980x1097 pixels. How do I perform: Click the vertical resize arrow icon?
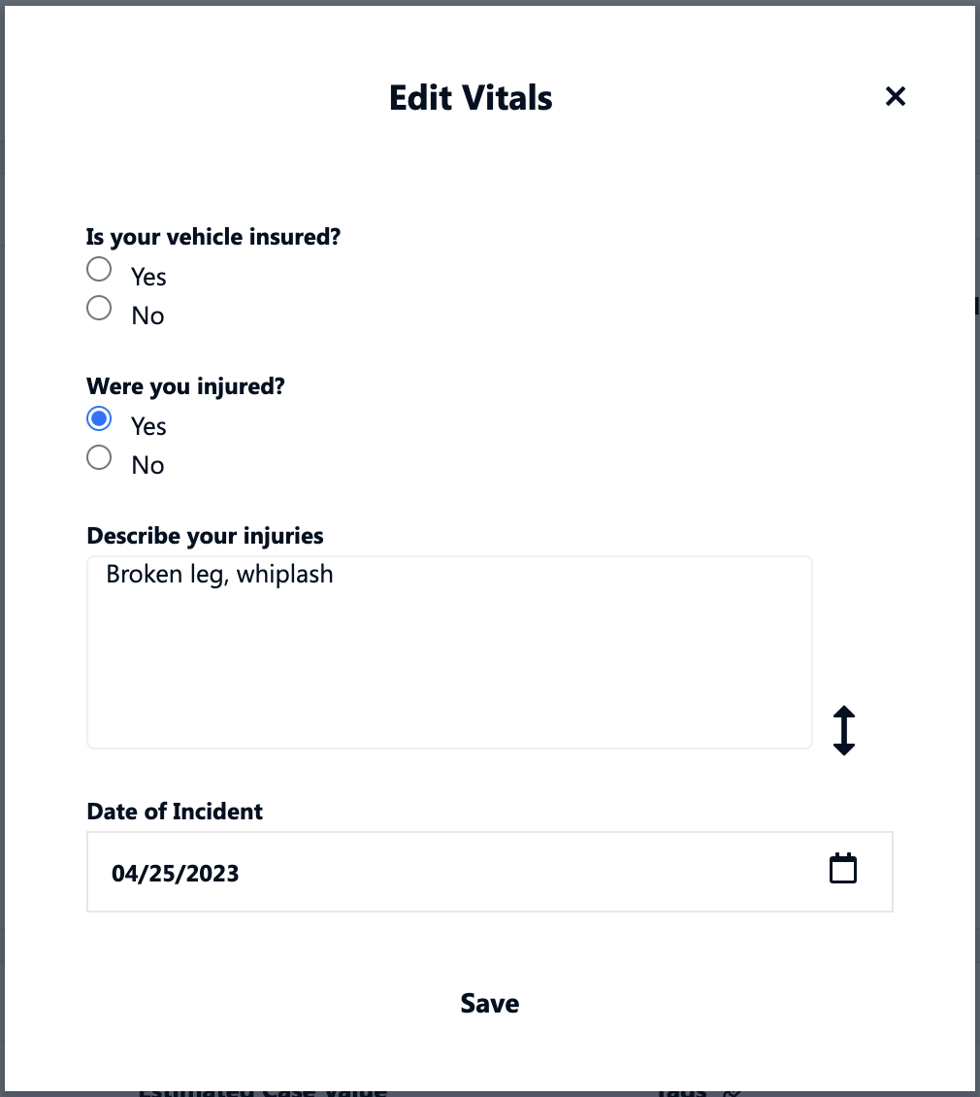coord(844,730)
